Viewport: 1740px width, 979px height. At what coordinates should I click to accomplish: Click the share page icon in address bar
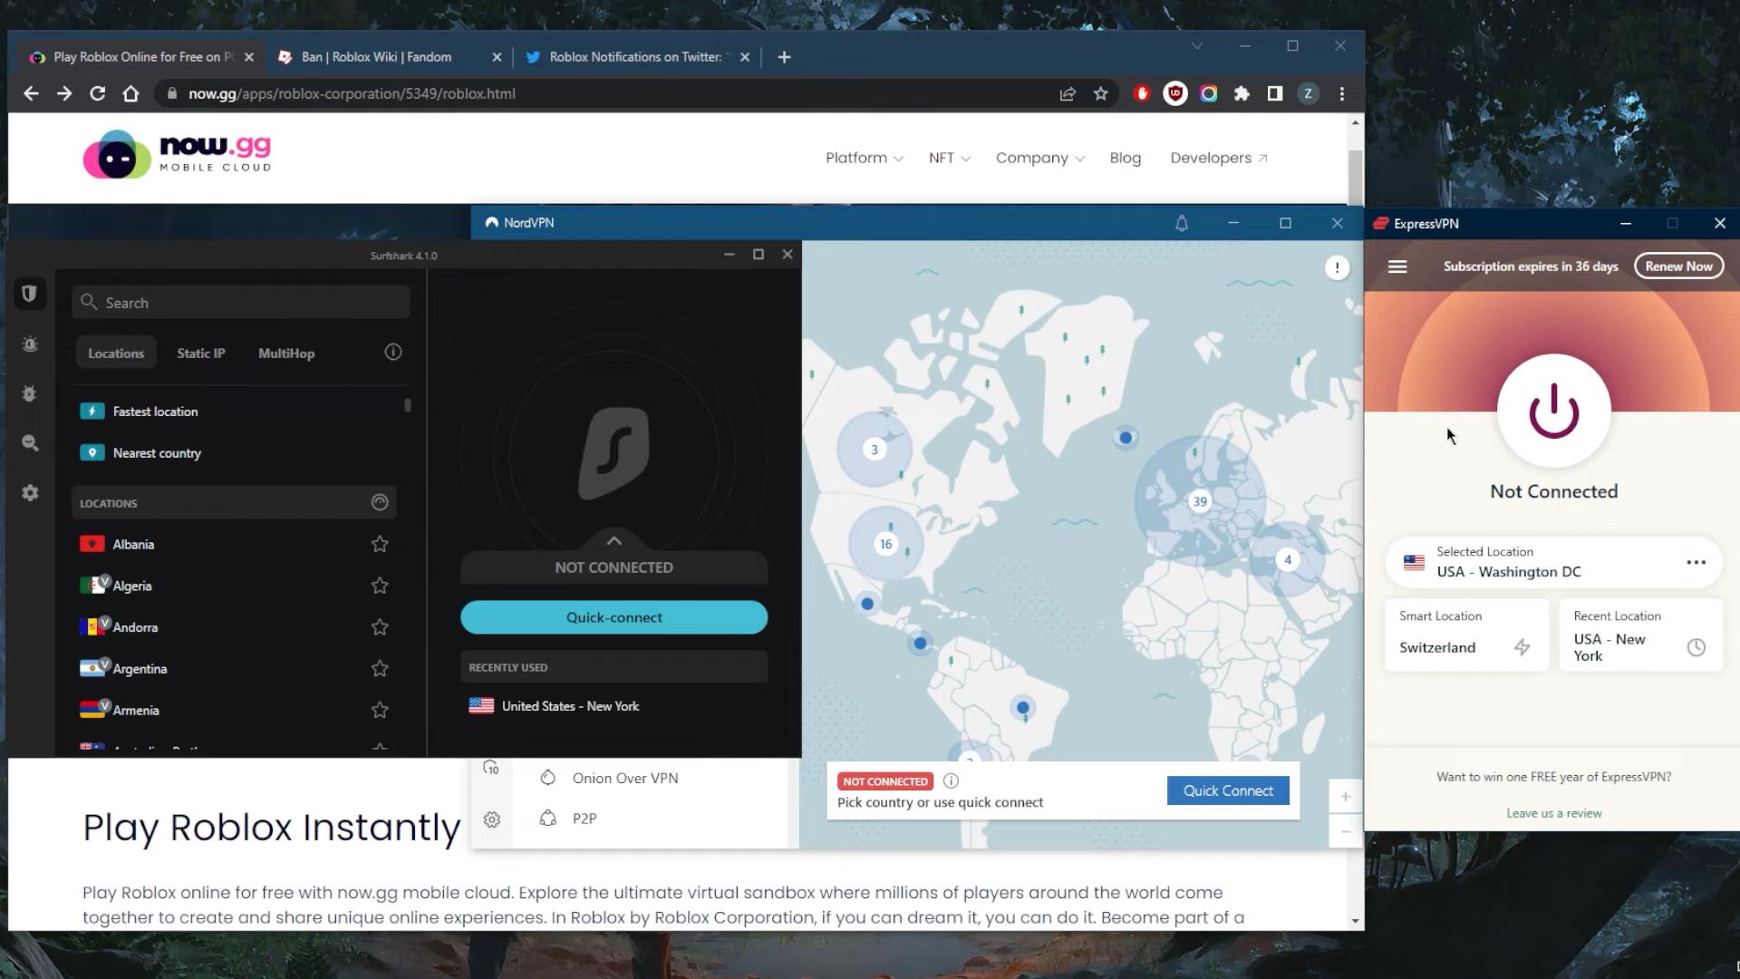1067,93
